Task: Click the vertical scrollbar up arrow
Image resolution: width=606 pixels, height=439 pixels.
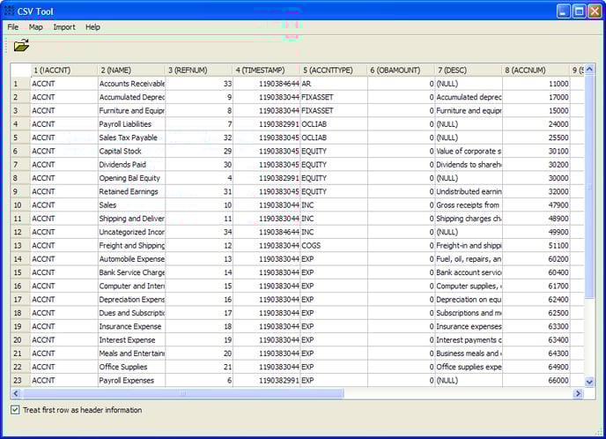Action: tap(590, 70)
